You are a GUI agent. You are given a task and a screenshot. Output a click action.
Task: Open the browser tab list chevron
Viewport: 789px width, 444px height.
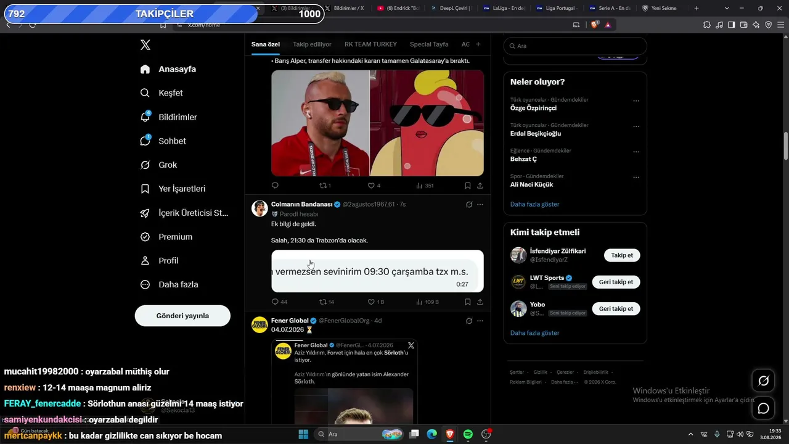[727, 8]
